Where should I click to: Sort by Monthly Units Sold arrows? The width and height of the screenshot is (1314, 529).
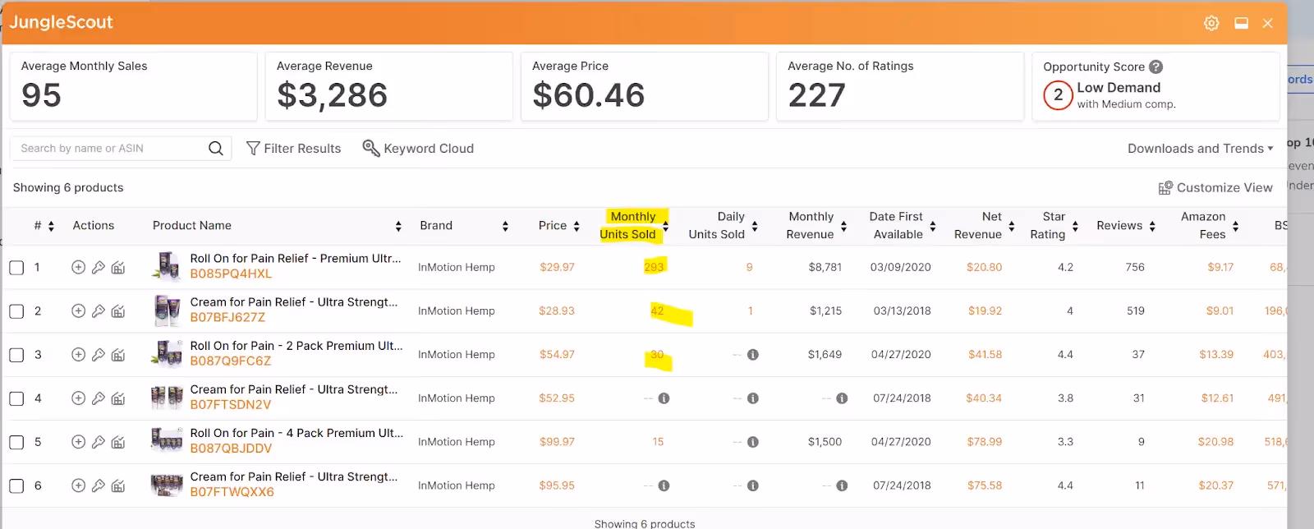(x=665, y=226)
